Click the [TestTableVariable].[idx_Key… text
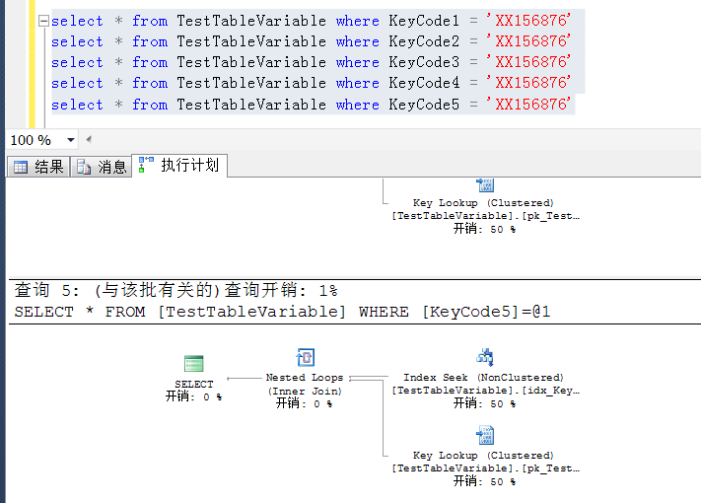This screenshot has height=503, width=701. pyautogui.click(x=485, y=391)
